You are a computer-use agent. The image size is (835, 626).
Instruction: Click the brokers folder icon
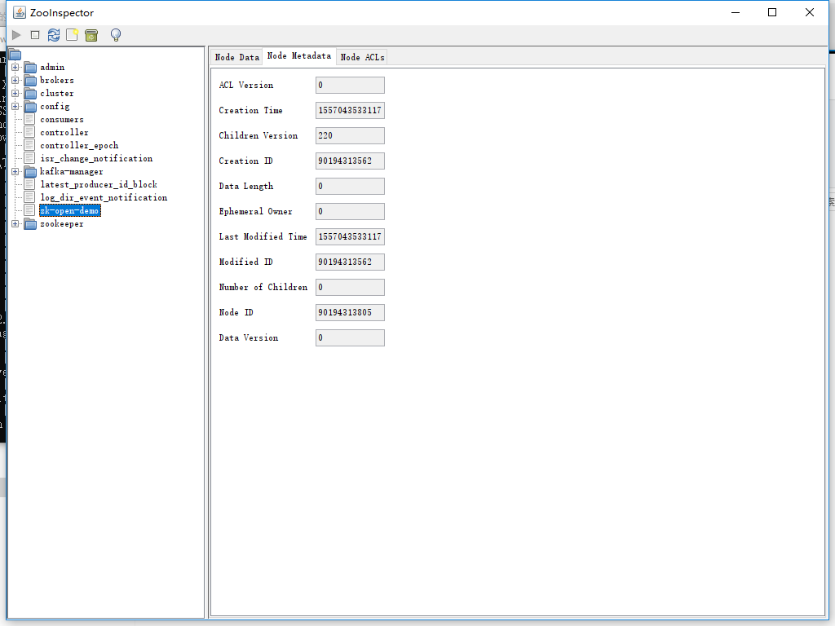[30, 81]
